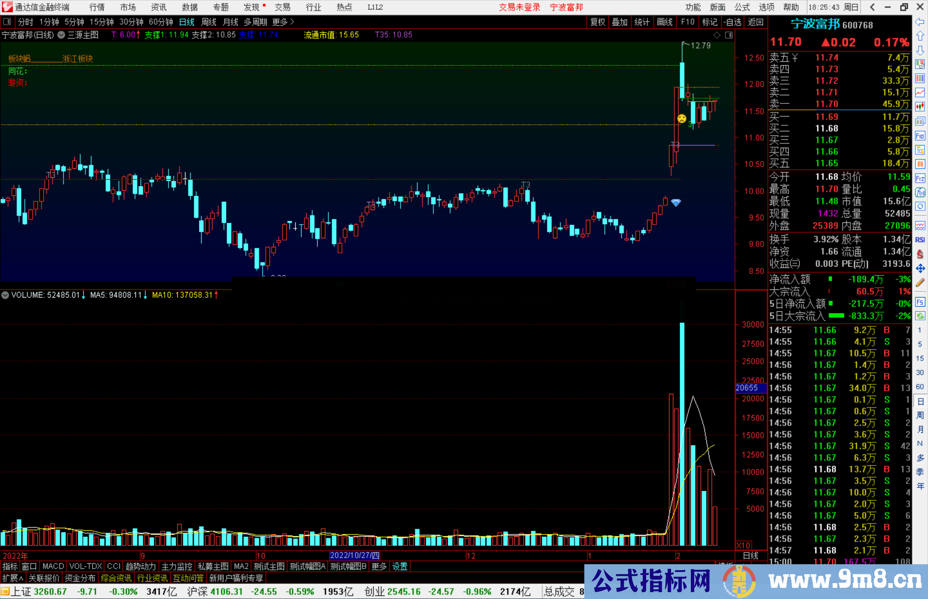The image size is (928, 599).
Task: Open 更多 indicators in bottom indicator bar
Action: [x=379, y=566]
